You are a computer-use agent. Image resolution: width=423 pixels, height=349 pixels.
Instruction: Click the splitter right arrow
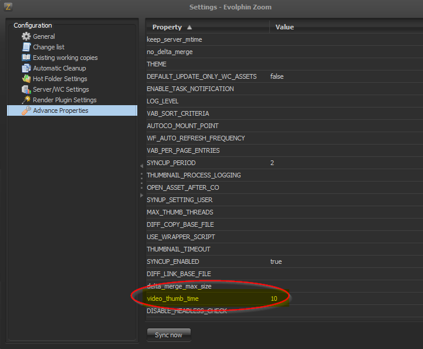click(141, 195)
